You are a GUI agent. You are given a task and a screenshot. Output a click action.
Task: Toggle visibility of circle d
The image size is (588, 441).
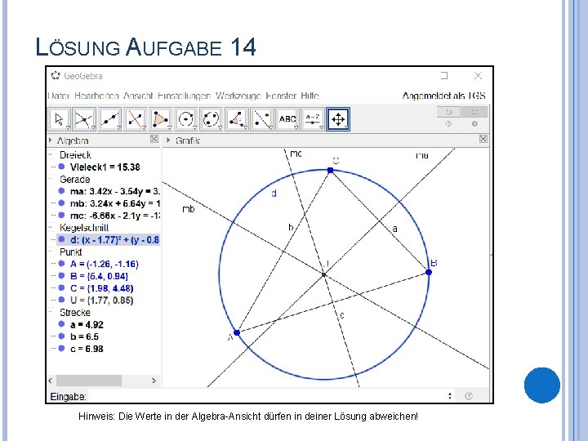[x=62, y=239]
